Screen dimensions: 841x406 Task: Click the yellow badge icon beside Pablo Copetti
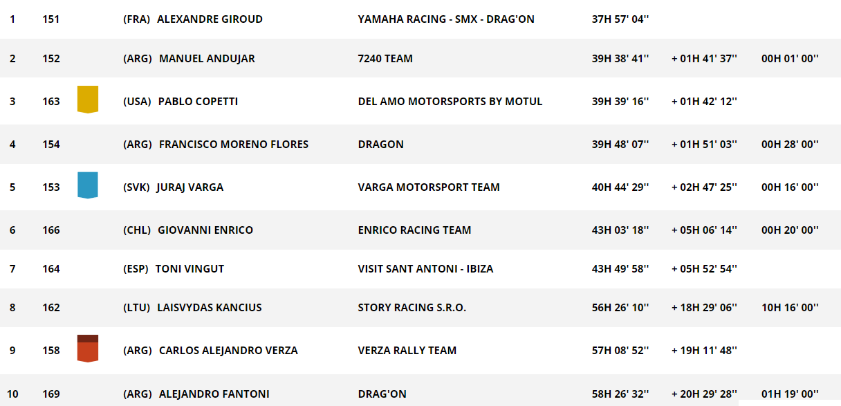click(x=88, y=100)
